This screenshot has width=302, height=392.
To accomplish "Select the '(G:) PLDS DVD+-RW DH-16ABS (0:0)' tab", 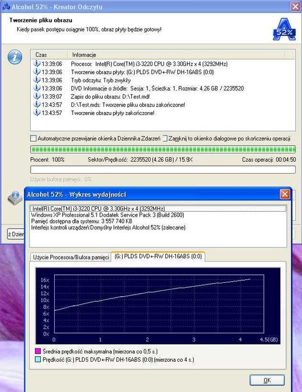I will pyautogui.click(x=158, y=256).
